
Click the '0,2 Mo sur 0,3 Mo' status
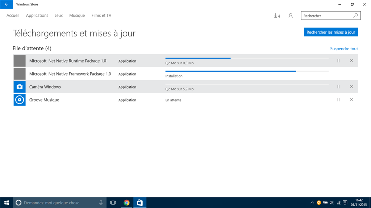[x=179, y=63]
